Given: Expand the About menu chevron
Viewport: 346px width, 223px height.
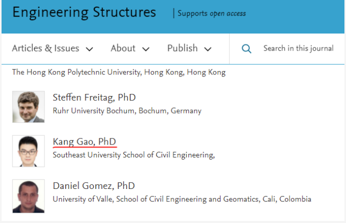Looking at the screenshot, I should coord(146,49).
